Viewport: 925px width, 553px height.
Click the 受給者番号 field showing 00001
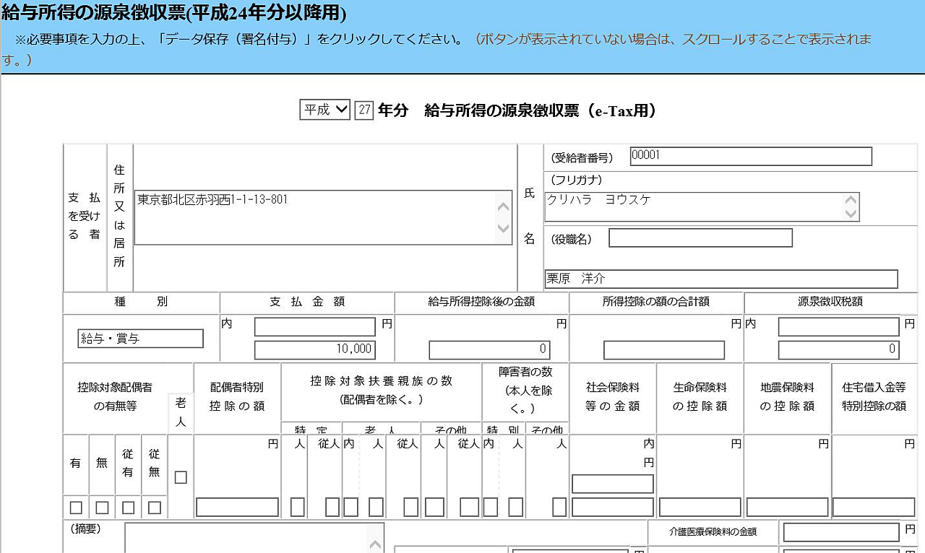tap(750, 156)
